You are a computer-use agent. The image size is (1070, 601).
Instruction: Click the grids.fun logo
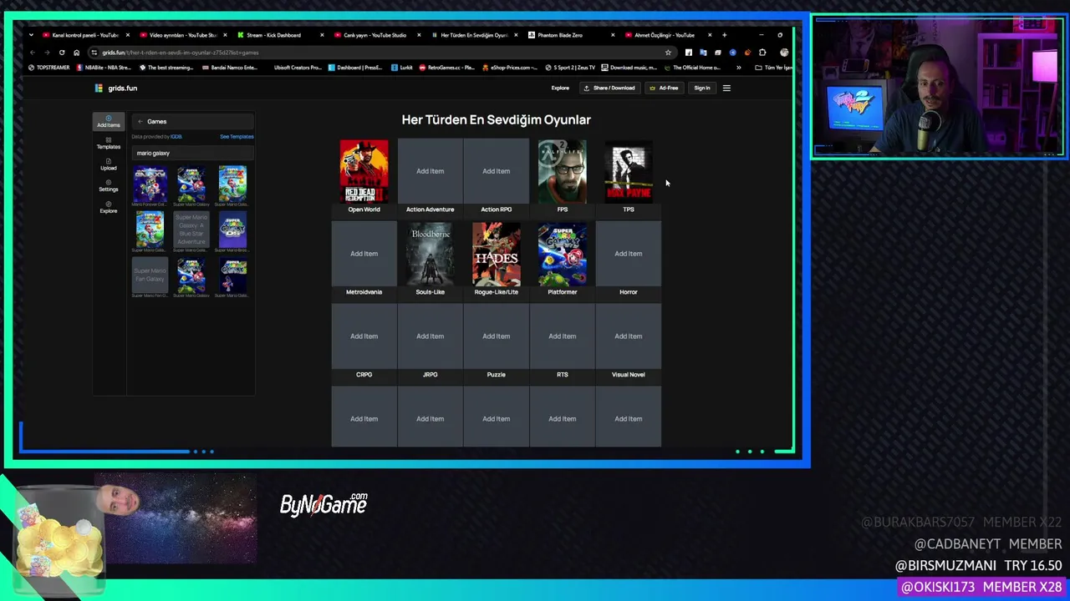[x=116, y=88]
